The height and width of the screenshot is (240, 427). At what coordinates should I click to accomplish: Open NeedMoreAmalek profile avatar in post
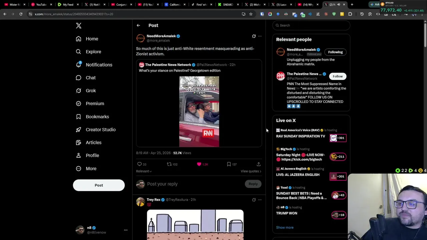point(140,38)
